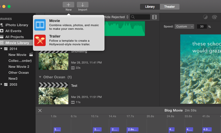Click the speed percent field showing 30

coord(202,26)
